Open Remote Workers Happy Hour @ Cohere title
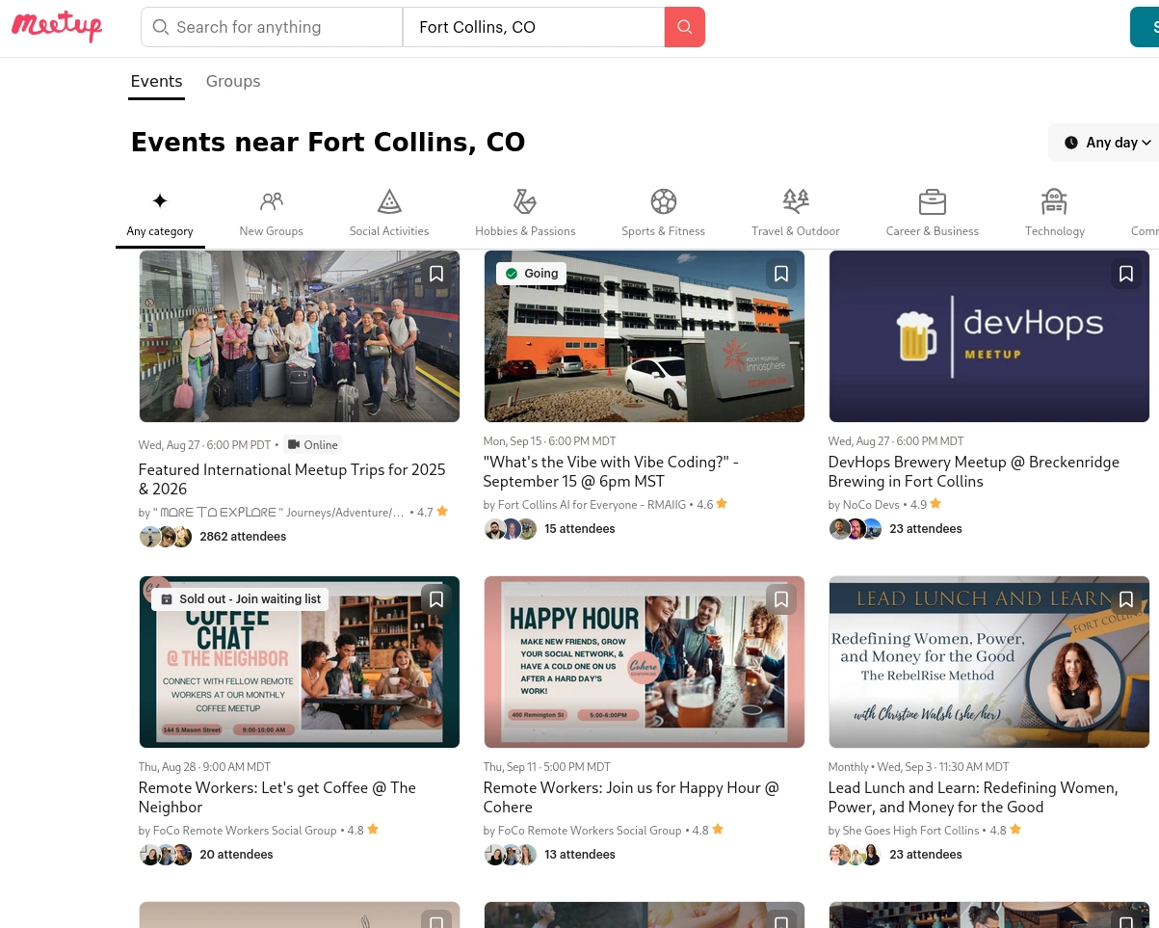 coord(631,797)
